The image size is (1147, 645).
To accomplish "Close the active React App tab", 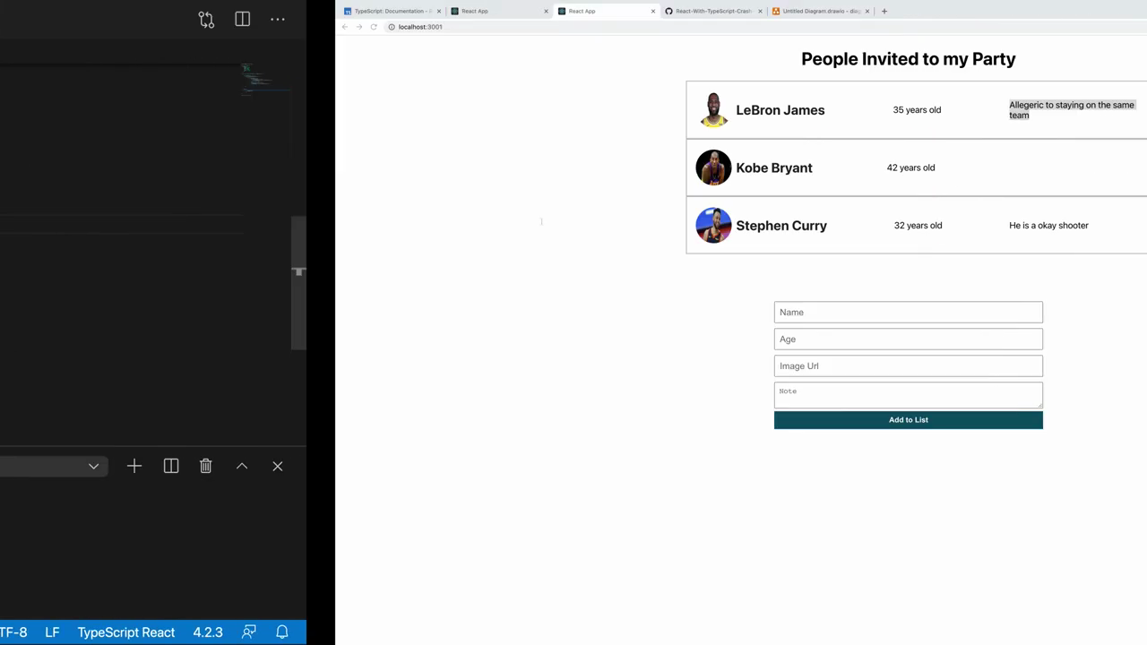I will [x=653, y=11].
